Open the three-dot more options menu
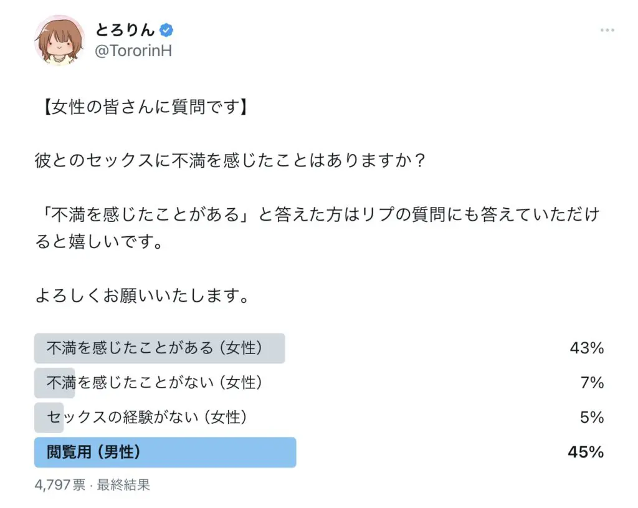The height and width of the screenshot is (508, 638). (607, 30)
